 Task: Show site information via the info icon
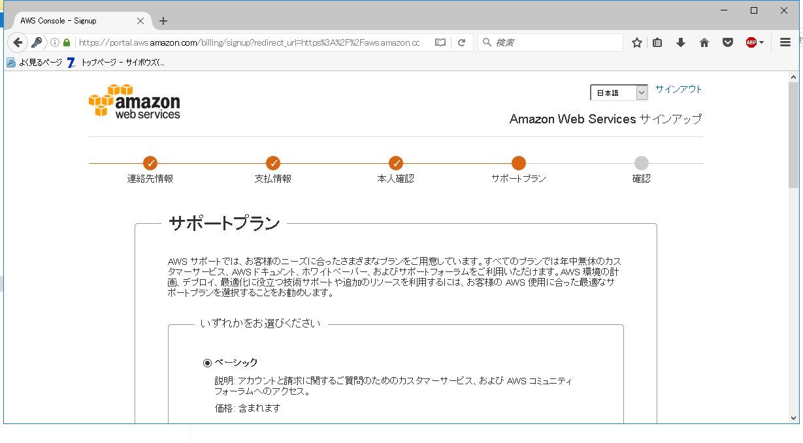pos(55,42)
